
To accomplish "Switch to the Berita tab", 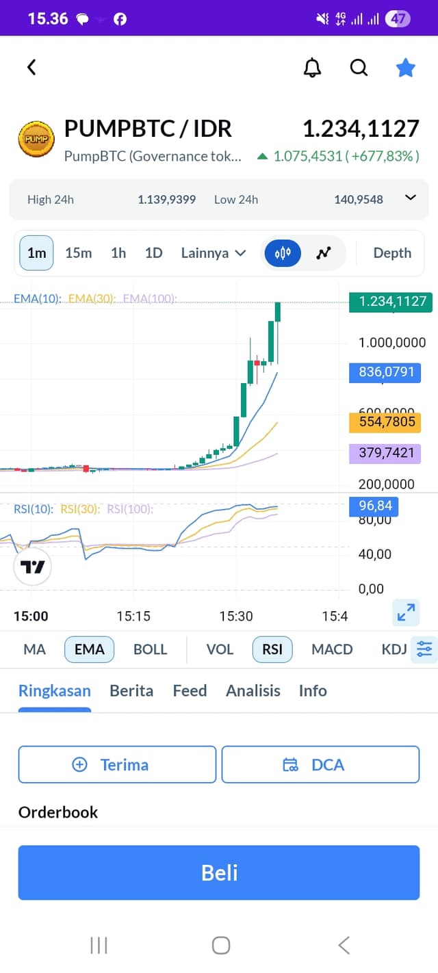I will pyautogui.click(x=131, y=691).
